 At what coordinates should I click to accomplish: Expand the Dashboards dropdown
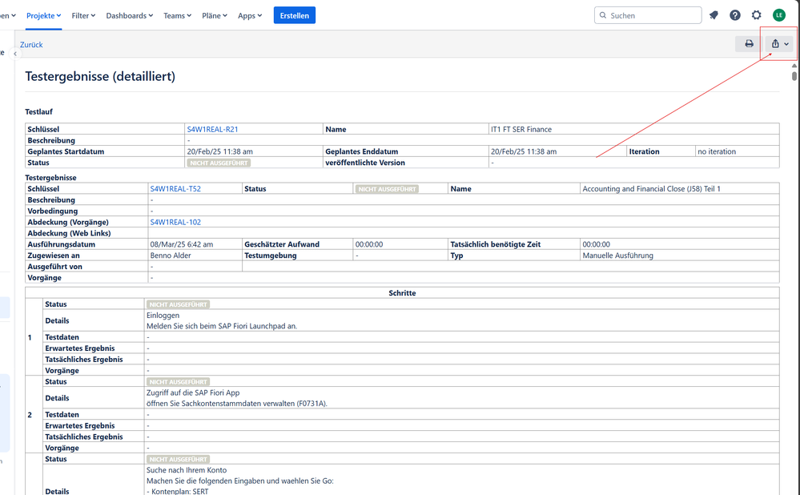pos(129,15)
